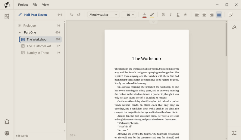Click the Sunday at Three document icon
This screenshot has width=241, height=140.
23,53
